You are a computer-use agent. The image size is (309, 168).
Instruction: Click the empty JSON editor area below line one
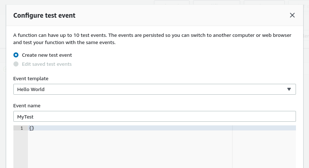tap(130, 149)
